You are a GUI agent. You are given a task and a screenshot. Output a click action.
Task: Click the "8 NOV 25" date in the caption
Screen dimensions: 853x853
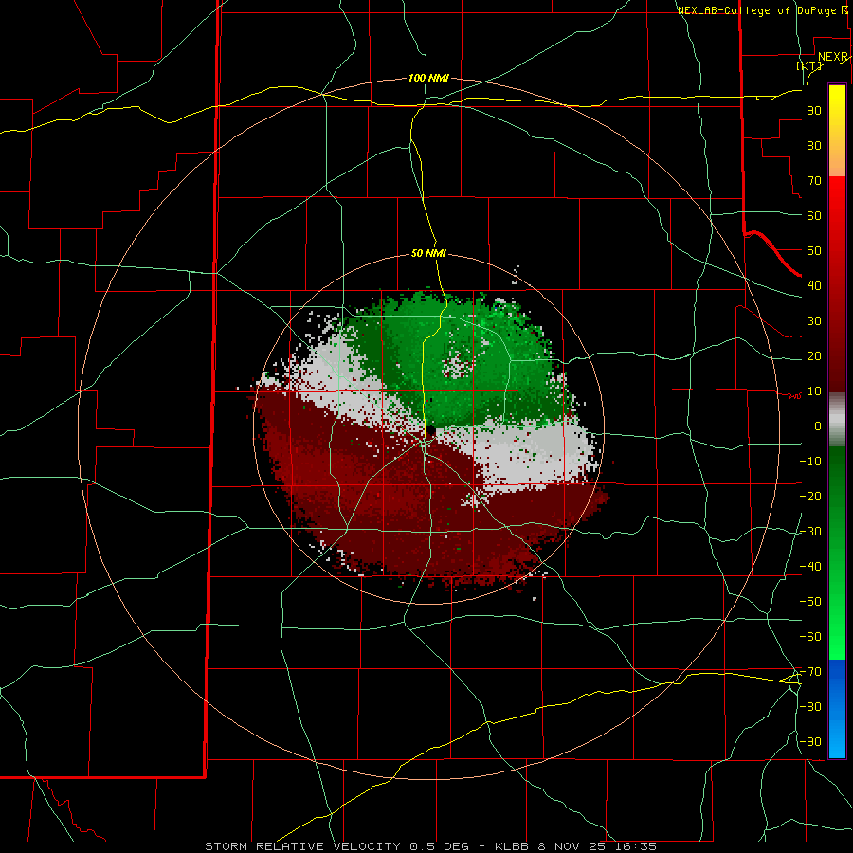click(572, 846)
